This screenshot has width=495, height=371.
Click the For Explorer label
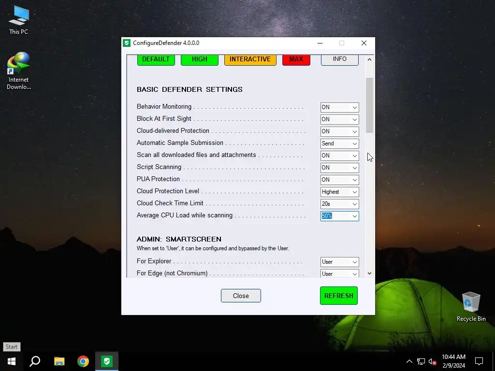(154, 261)
